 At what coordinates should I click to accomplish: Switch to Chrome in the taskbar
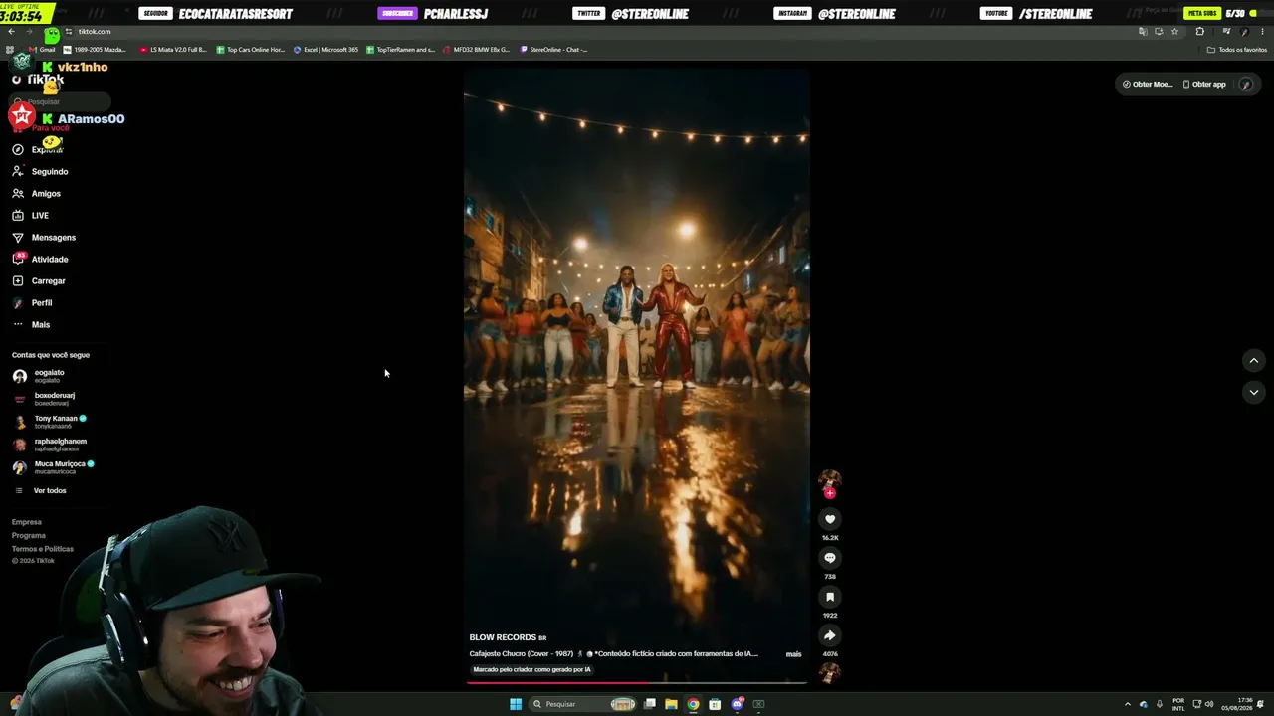click(x=693, y=704)
